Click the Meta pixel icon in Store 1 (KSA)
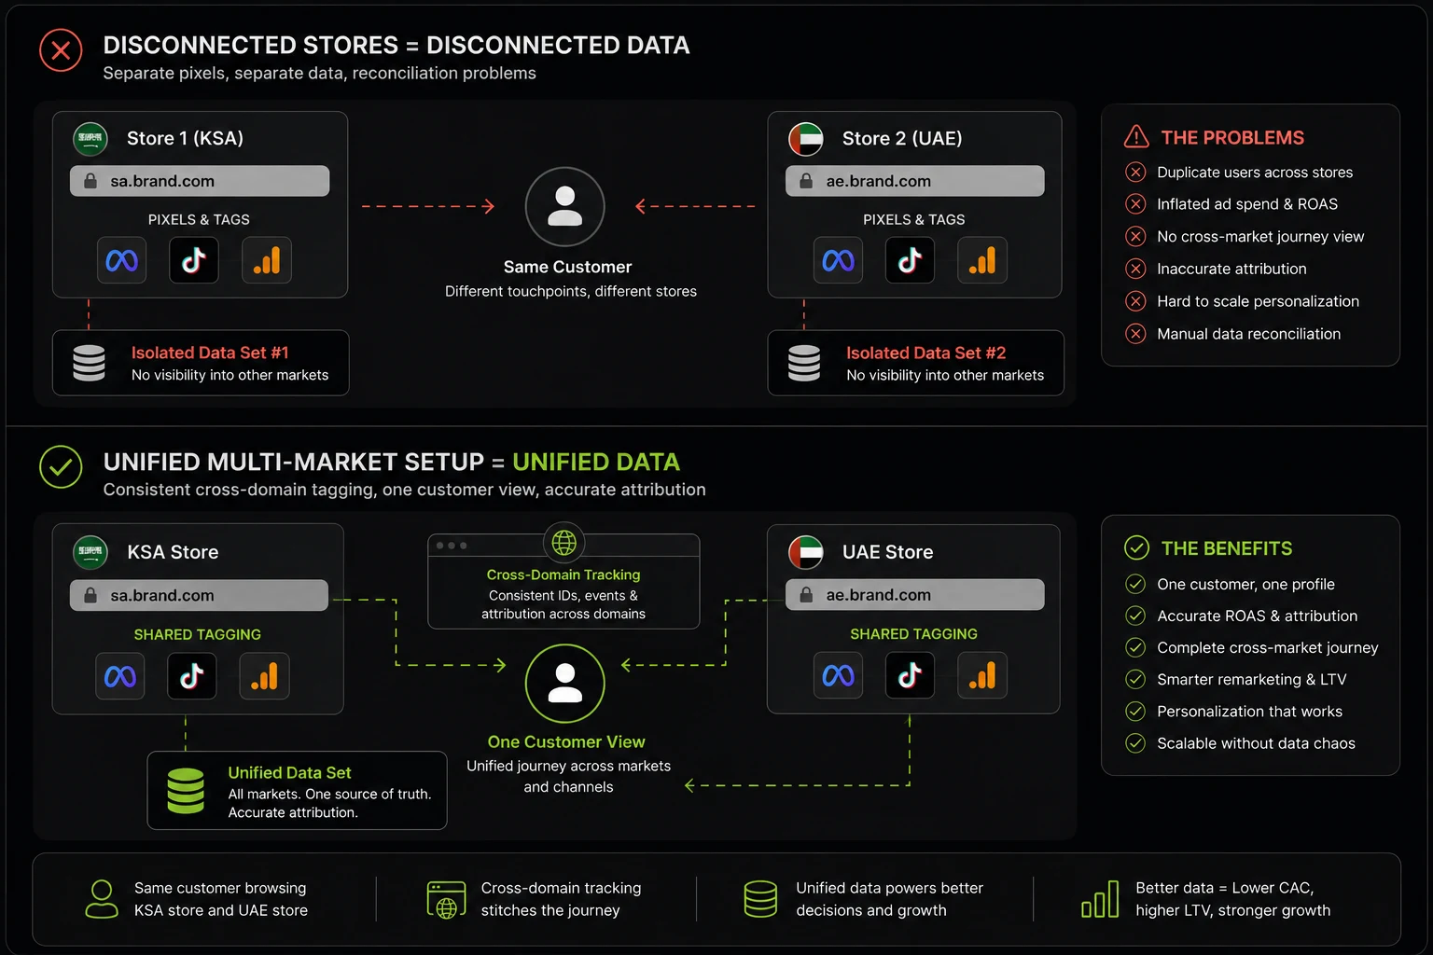1433x955 pixels. click(121, 260)
